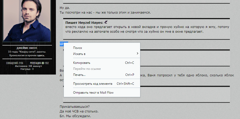Click the СООБЩЕНИЙ: 2156 counter
Image resolution: width=240 pixels, height=119 pixels.
pyautogui.click(x=15, y=63)
